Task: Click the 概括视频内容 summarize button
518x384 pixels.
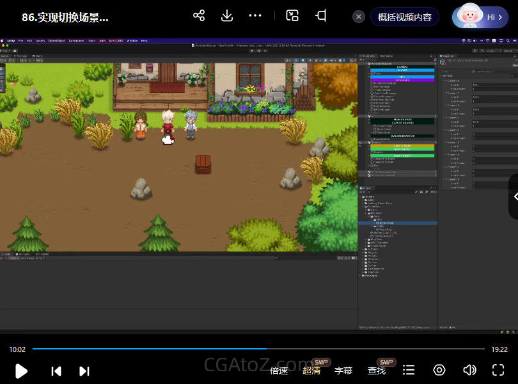Action: pyautogui.click(x=405, y=17)
